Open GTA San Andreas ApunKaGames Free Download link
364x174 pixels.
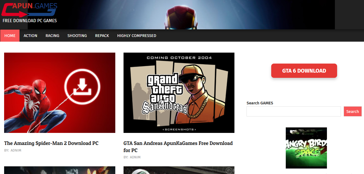(x=178, y=147)
